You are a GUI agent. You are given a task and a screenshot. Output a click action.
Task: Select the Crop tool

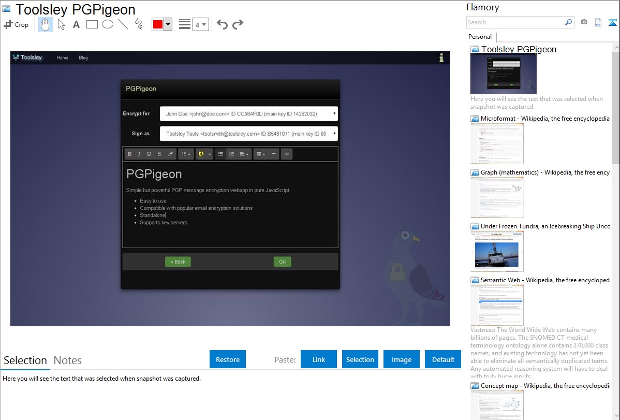(16, 24)
